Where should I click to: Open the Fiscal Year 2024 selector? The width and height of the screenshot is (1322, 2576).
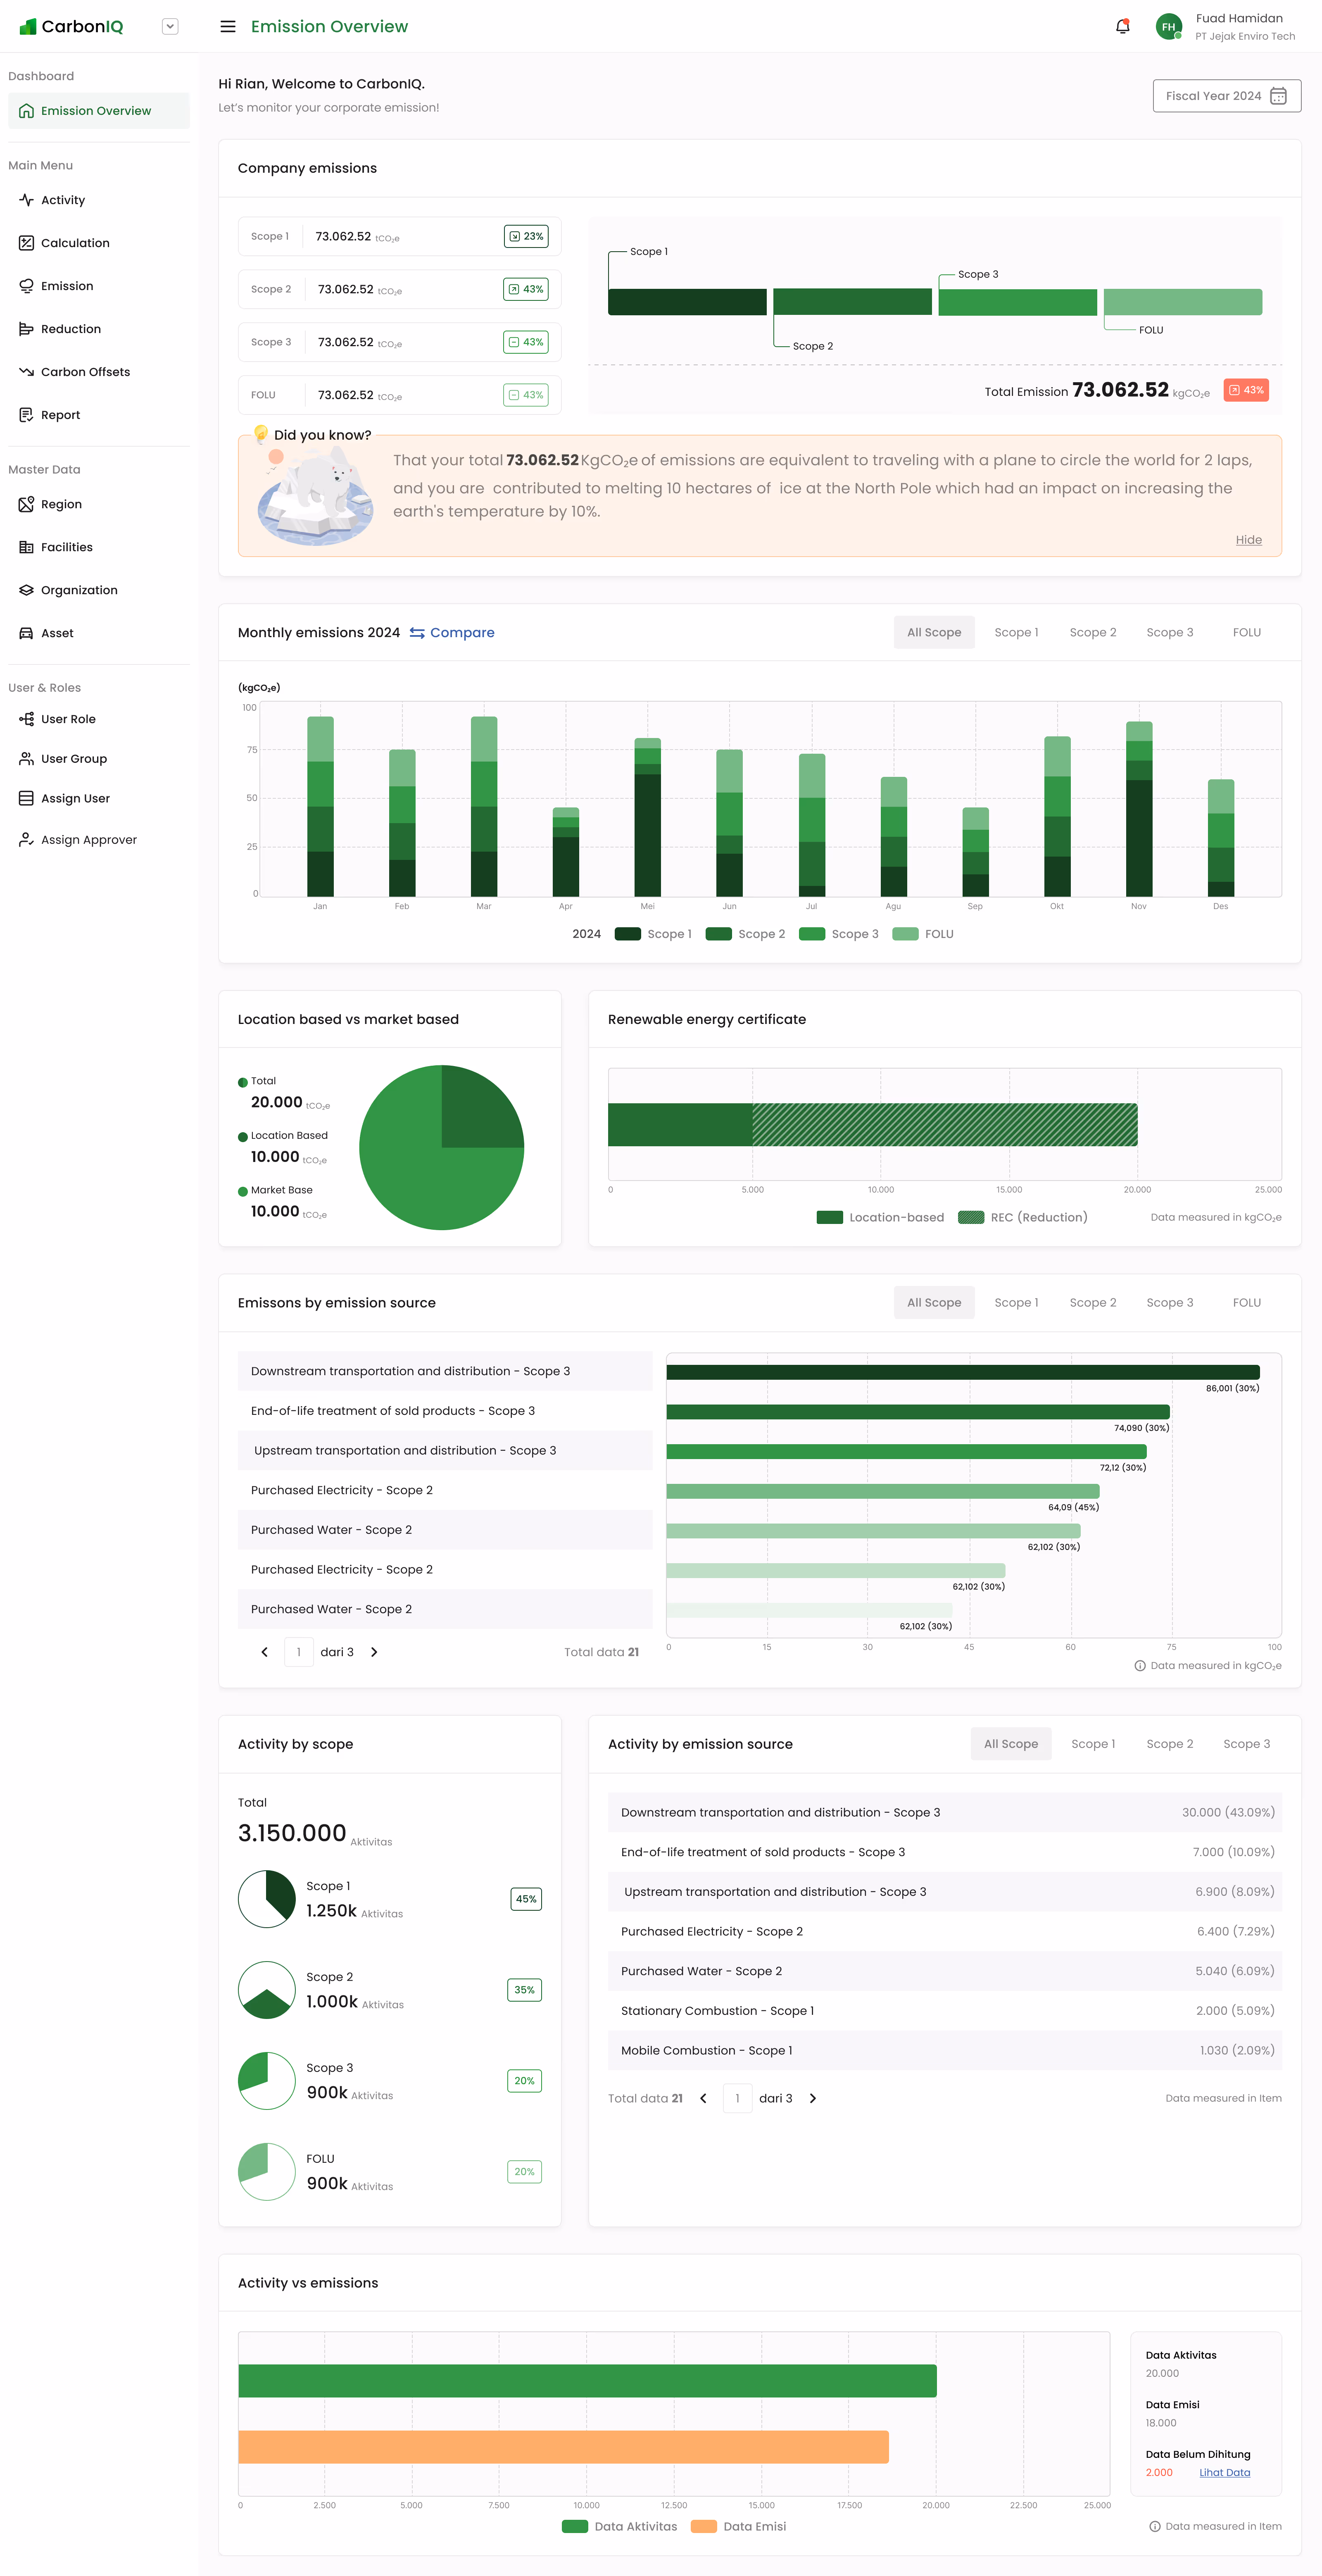[1226, 96]
